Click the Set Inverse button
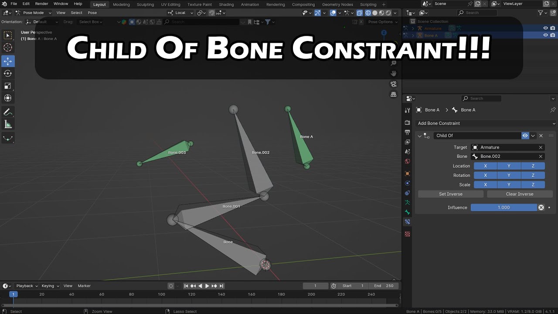558x314 pixels. click(x=451, y=194)
